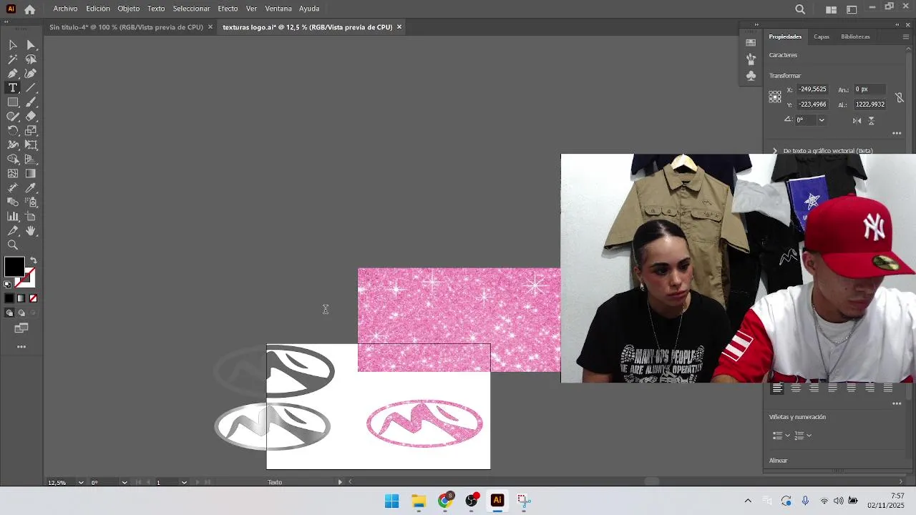Pick the Magic Wand tool
Screen dimensions: 916x515
coord(13,59)
